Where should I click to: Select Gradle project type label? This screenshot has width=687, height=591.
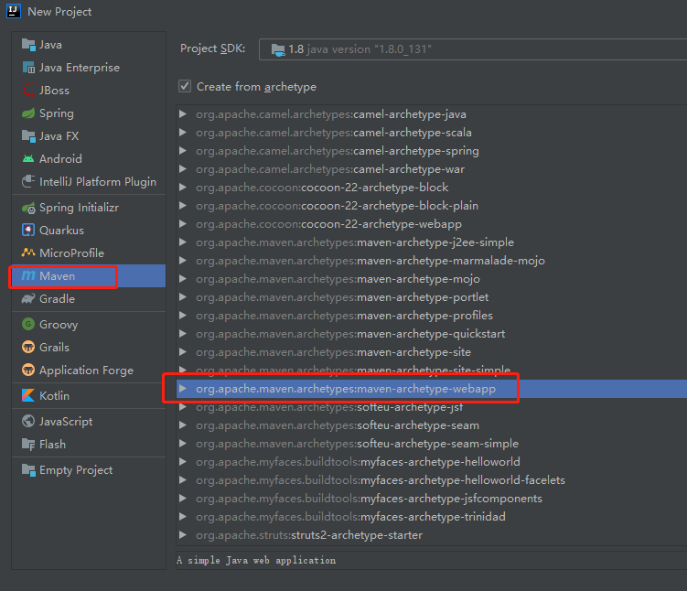57,299
